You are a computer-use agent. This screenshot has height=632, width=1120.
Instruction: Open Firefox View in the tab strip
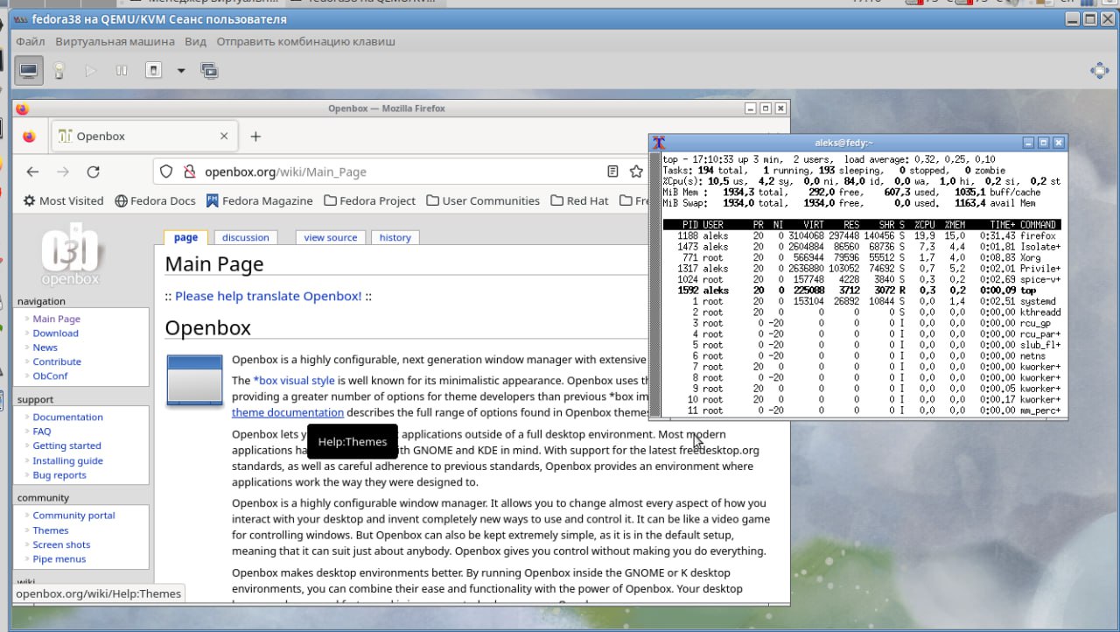(x=29, y=137)
